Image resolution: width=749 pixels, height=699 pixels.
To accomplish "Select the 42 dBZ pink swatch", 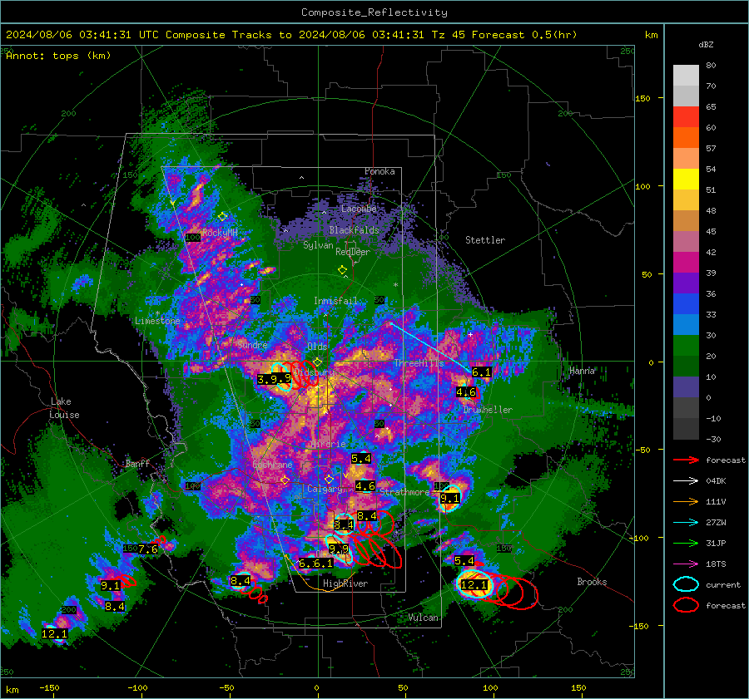I will (686, 241).
